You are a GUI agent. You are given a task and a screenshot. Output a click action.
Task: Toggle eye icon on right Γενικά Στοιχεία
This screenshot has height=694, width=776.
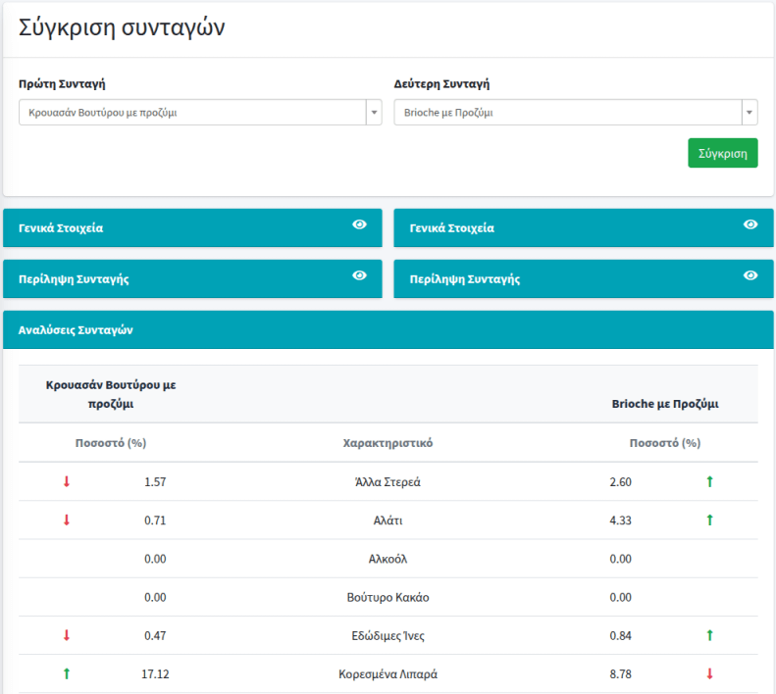click(x=750, y=224)
